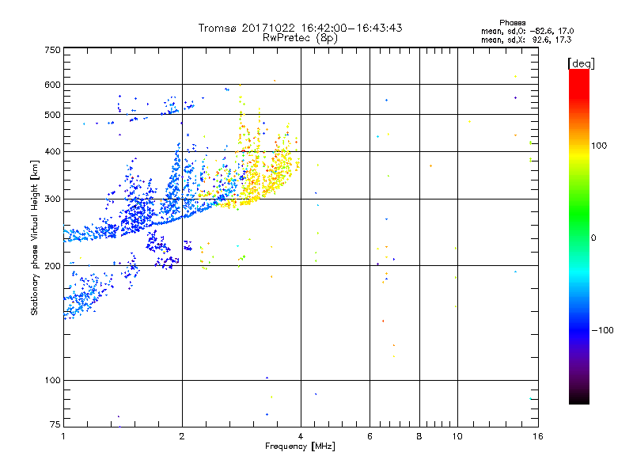This screenshot has width=633, height=475.
Task: Click the '[deg]' colorbar unit label
Action: coord(581,63)
